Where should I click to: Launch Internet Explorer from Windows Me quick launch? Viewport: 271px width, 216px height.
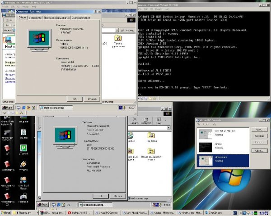coord(23,108)
